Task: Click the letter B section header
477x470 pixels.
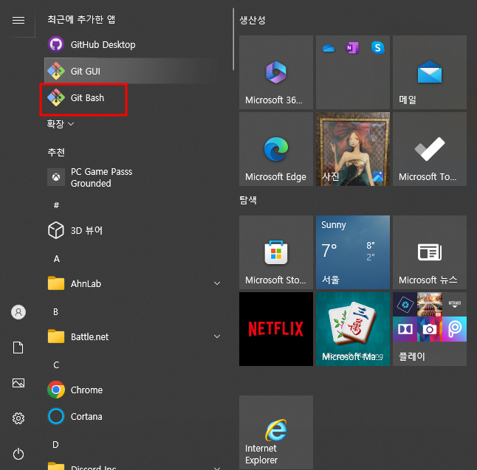Action: tap(55, 312)
